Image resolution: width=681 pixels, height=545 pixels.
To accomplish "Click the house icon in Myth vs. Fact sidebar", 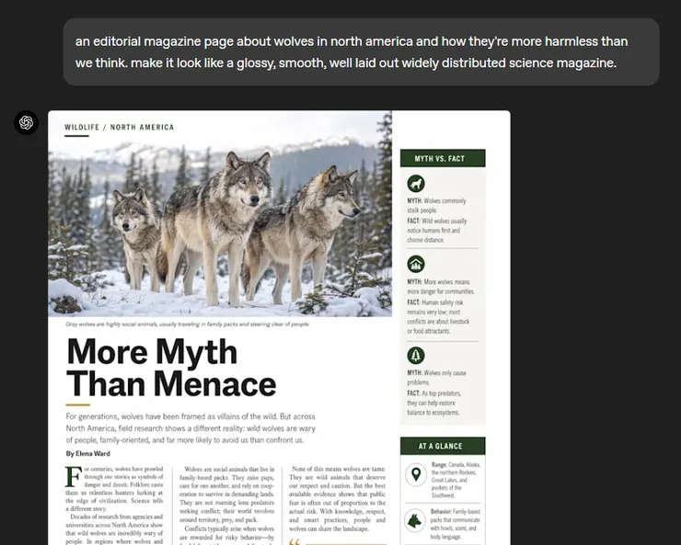I will coord(416,264).
